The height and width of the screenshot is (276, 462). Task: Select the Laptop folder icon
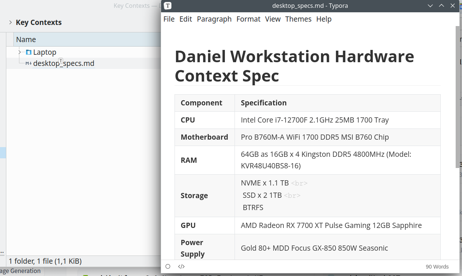[29, 52]
